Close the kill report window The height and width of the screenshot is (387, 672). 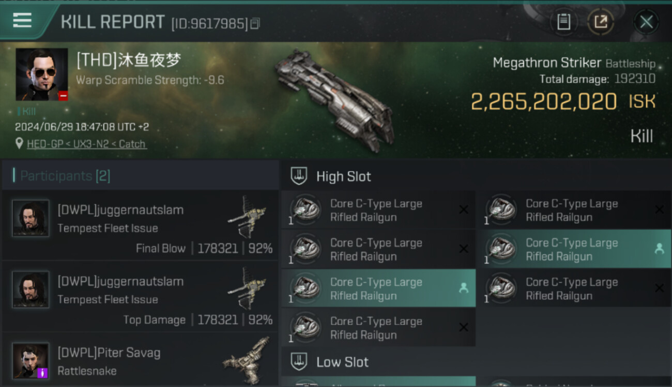pyautogui.click(x=646, y=22)
